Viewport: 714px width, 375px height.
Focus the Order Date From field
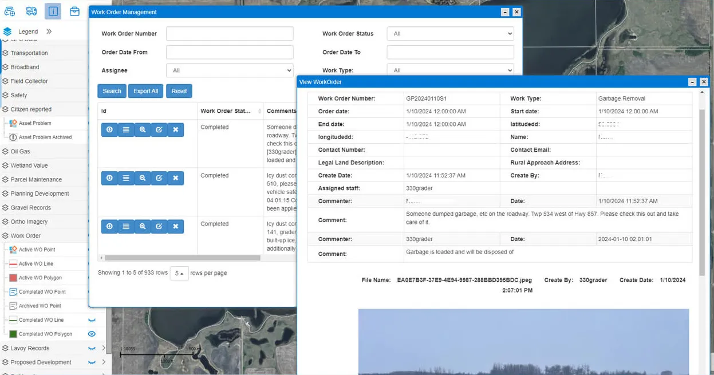[230, 52]
